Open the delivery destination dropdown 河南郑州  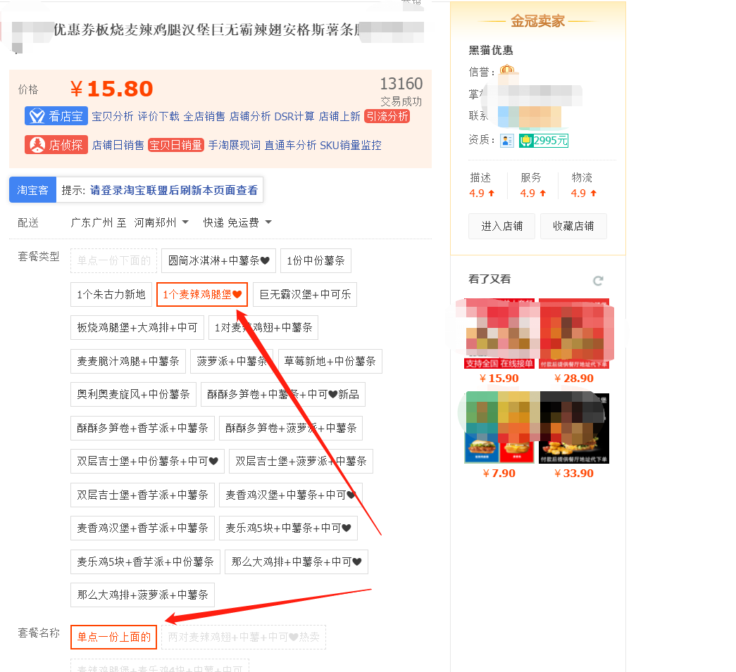point(158,220)
